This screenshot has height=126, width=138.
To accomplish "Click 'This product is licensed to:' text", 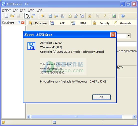I will (x=56, y=64).
